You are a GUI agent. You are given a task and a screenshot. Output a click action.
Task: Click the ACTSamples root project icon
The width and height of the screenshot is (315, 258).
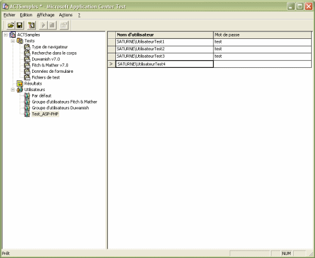pyautogui.click(x=13, y=35)
